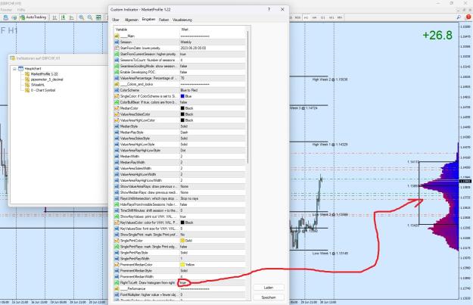Screen dimensions: 473x305
Task: Toggle the AutoTrading toolbar button
Action: (x=33, y=17)
